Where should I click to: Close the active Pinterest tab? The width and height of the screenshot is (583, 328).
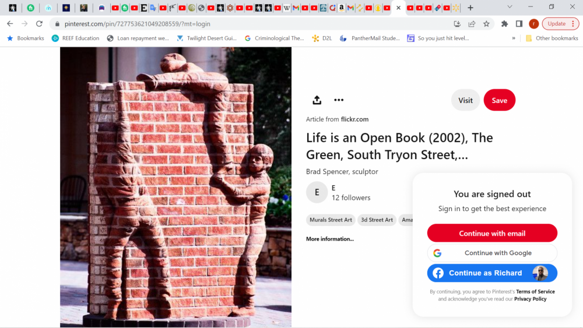tap(398, 8)
